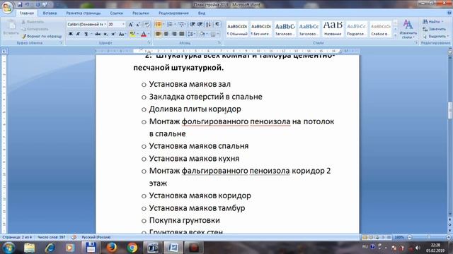Apply text highlight color
The width and height of the screenshot is (453, 254).
pyautogui.click(x=132, y=34)
